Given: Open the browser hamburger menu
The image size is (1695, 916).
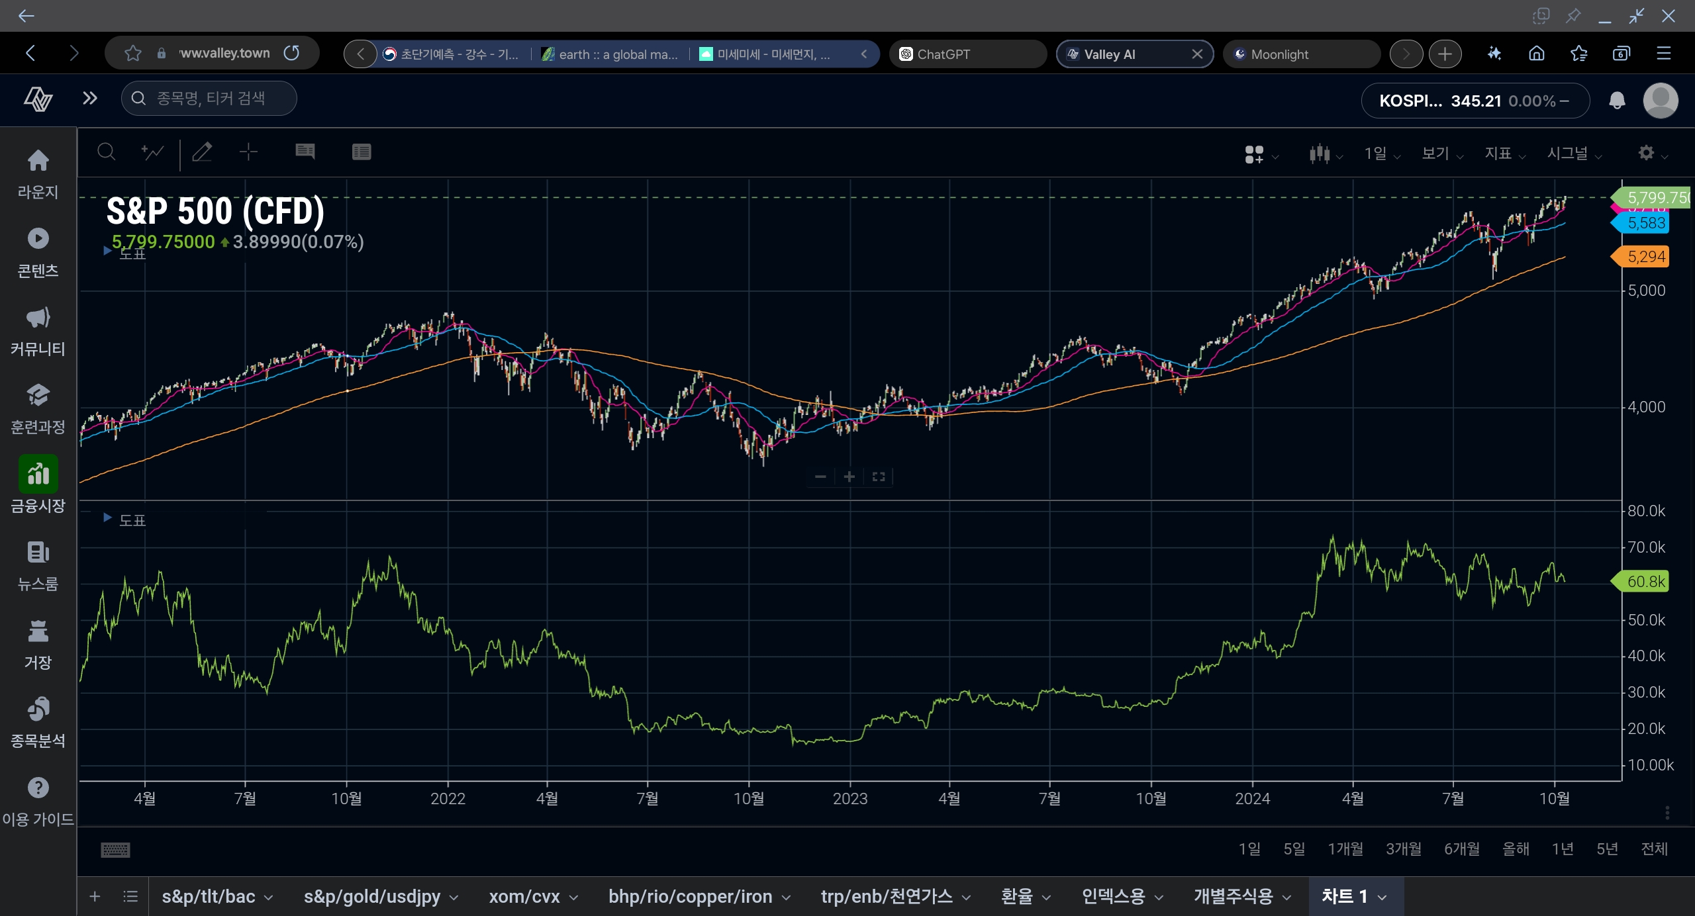Looking at the screenshot, I should 1664,54.
